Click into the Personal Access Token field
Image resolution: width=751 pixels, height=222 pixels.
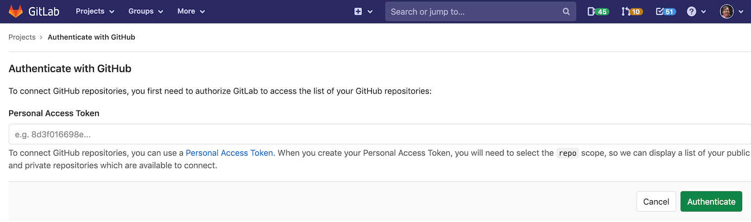point(379,134)
